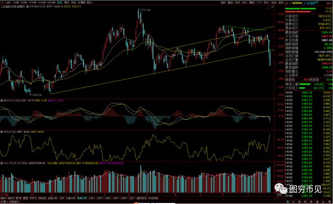Select the 常用分析 bottom tab
Image resolution: width=333 pixels, height=204 pixels.
(82, 198)
